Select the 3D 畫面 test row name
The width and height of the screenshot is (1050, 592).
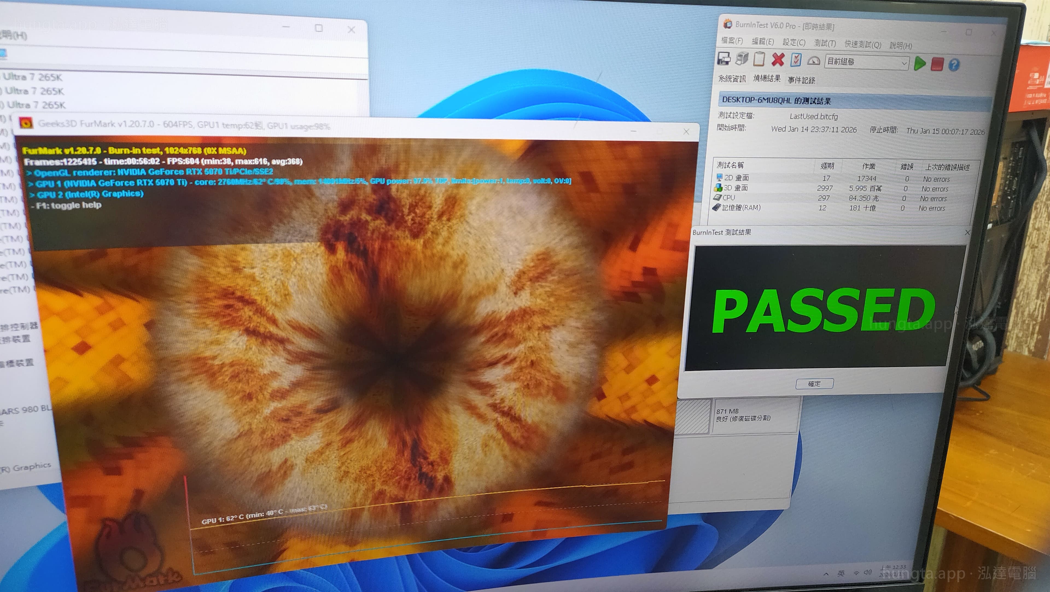(x=736, y=188)
